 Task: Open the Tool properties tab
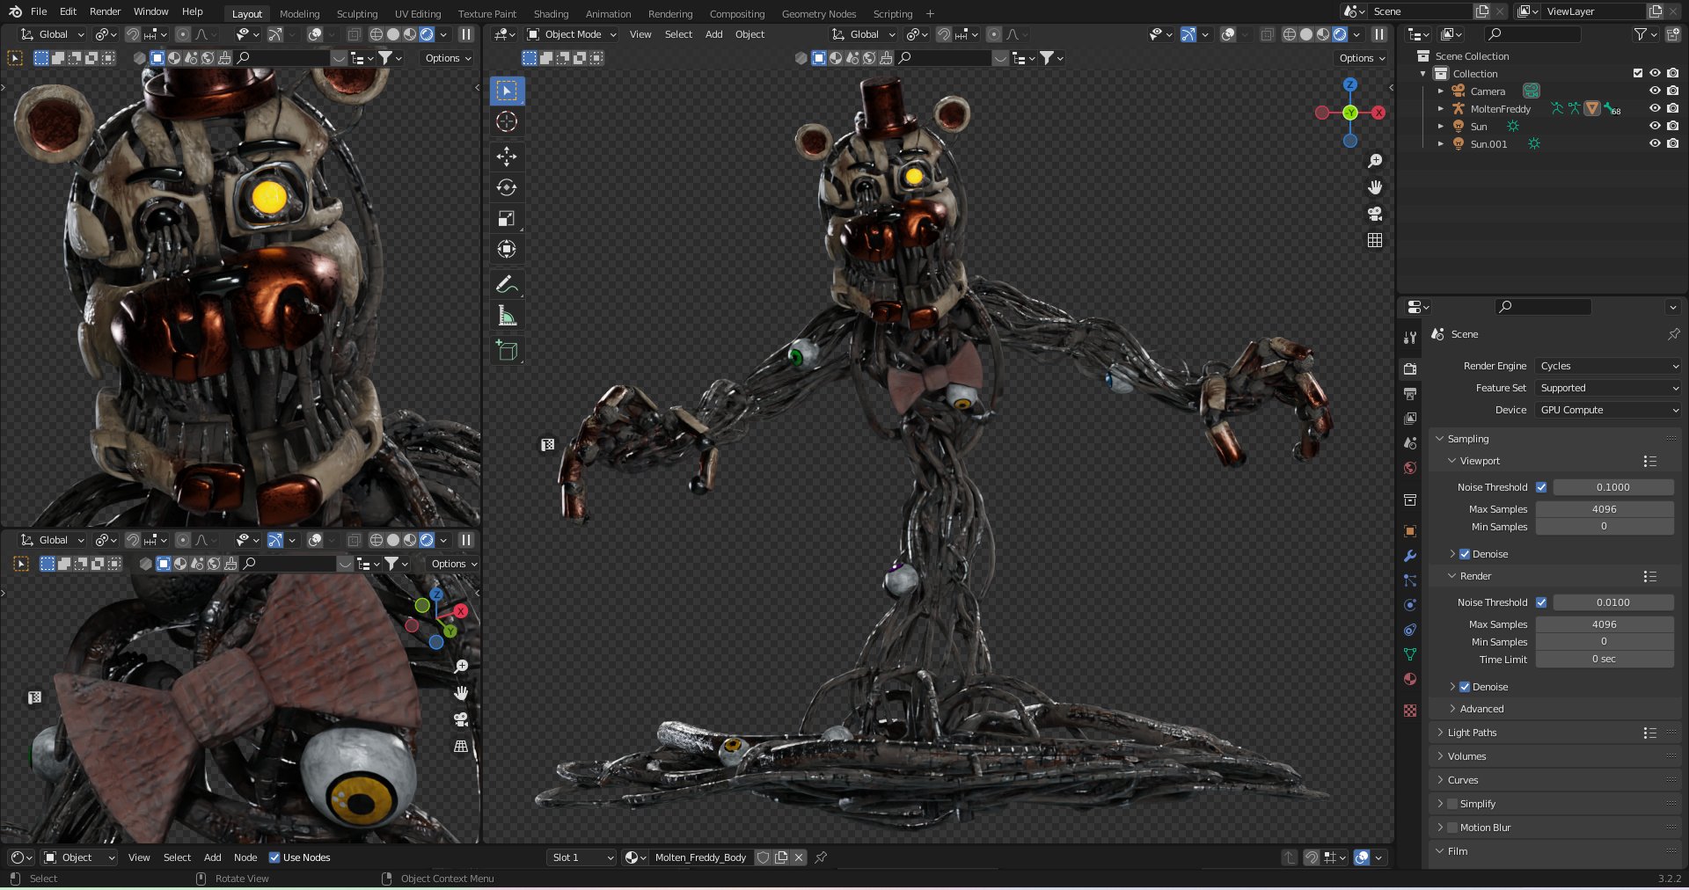click(x=1410, y=338)
